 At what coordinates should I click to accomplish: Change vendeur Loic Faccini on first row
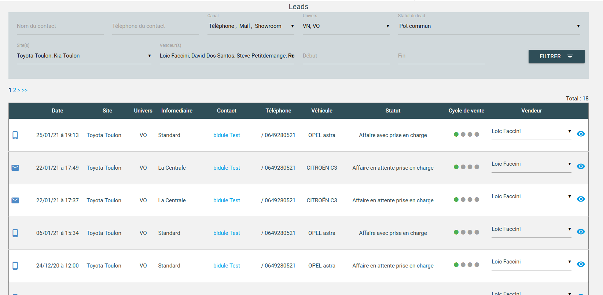(531, 131)
